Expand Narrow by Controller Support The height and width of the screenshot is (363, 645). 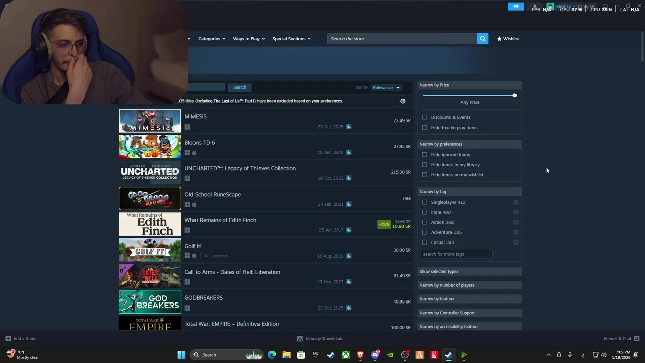click(x=470, y=313)
